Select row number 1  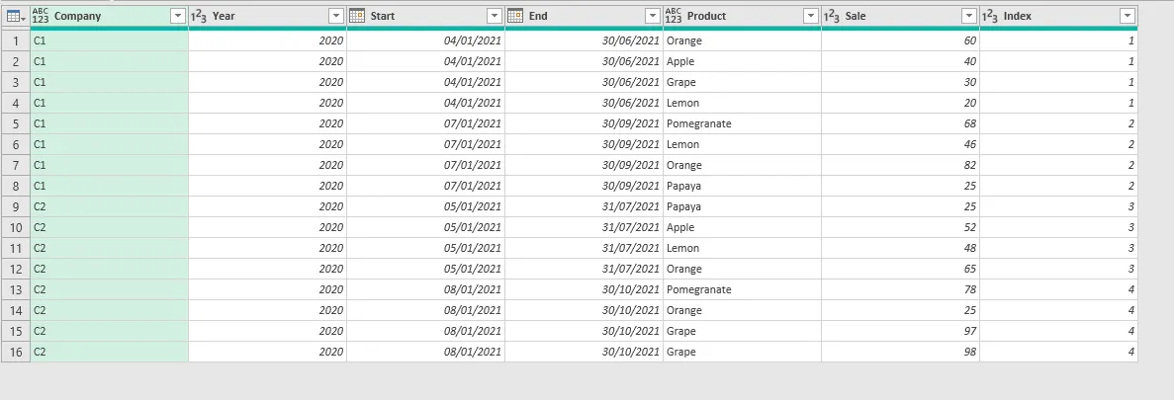pyautogui.click(x=16, y=41)
